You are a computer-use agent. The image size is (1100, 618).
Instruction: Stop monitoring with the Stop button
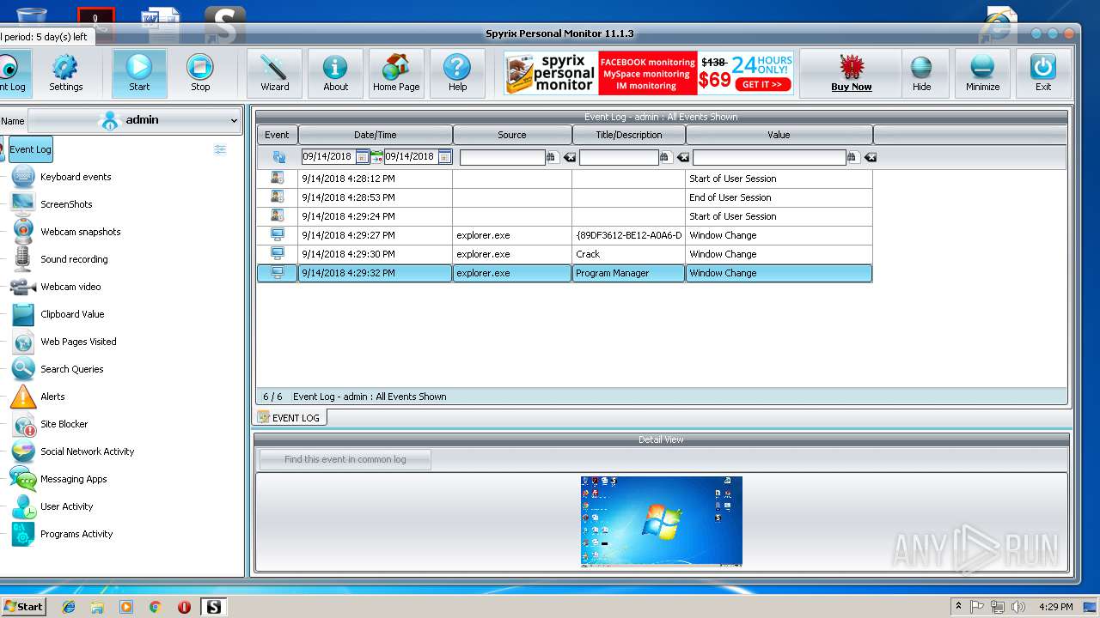coord(200,73)
